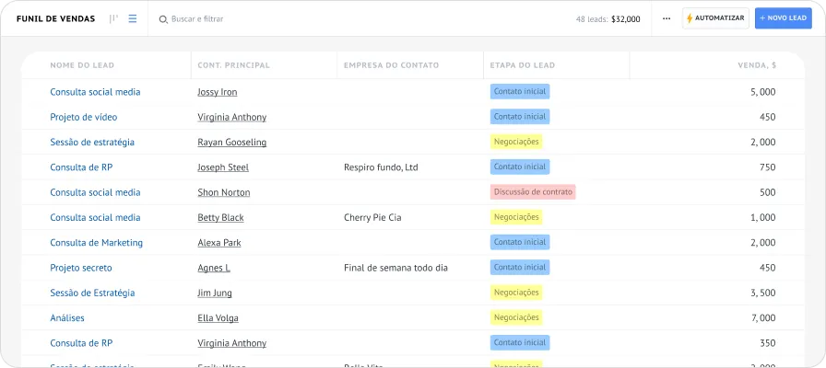
Task: Switch to list view icon
Action: click(x=133, y=19)
